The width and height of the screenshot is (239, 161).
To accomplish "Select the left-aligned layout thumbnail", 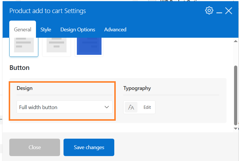I will pyautogui.click(x=24, y=47).
